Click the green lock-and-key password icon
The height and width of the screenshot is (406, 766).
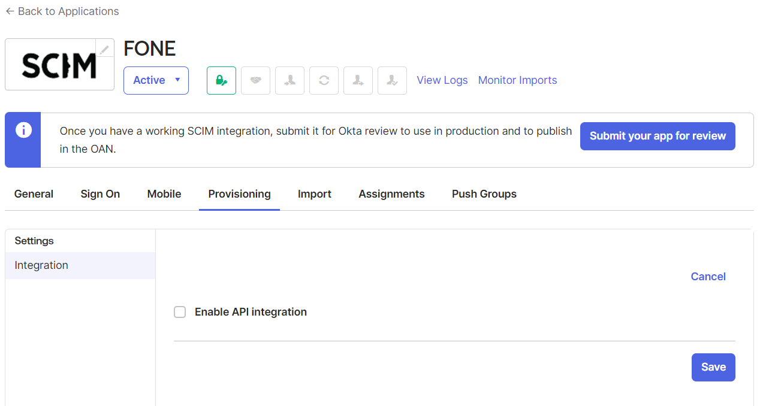click(x=221, y=80)
